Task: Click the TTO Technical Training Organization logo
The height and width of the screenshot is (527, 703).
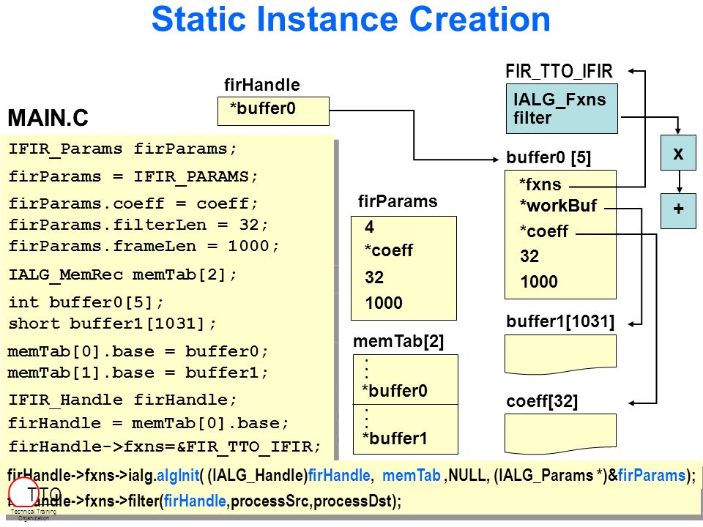Action: (x=34, y=499)
